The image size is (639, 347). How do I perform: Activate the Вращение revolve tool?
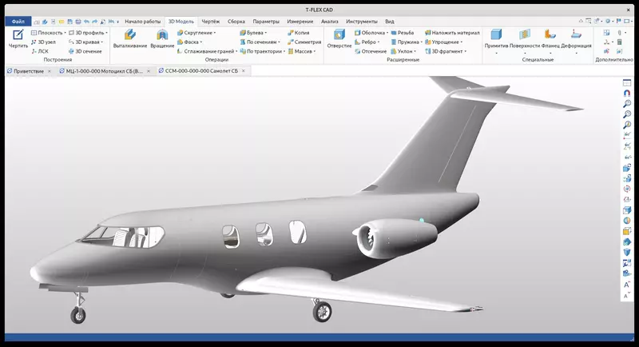coord(162,38)
